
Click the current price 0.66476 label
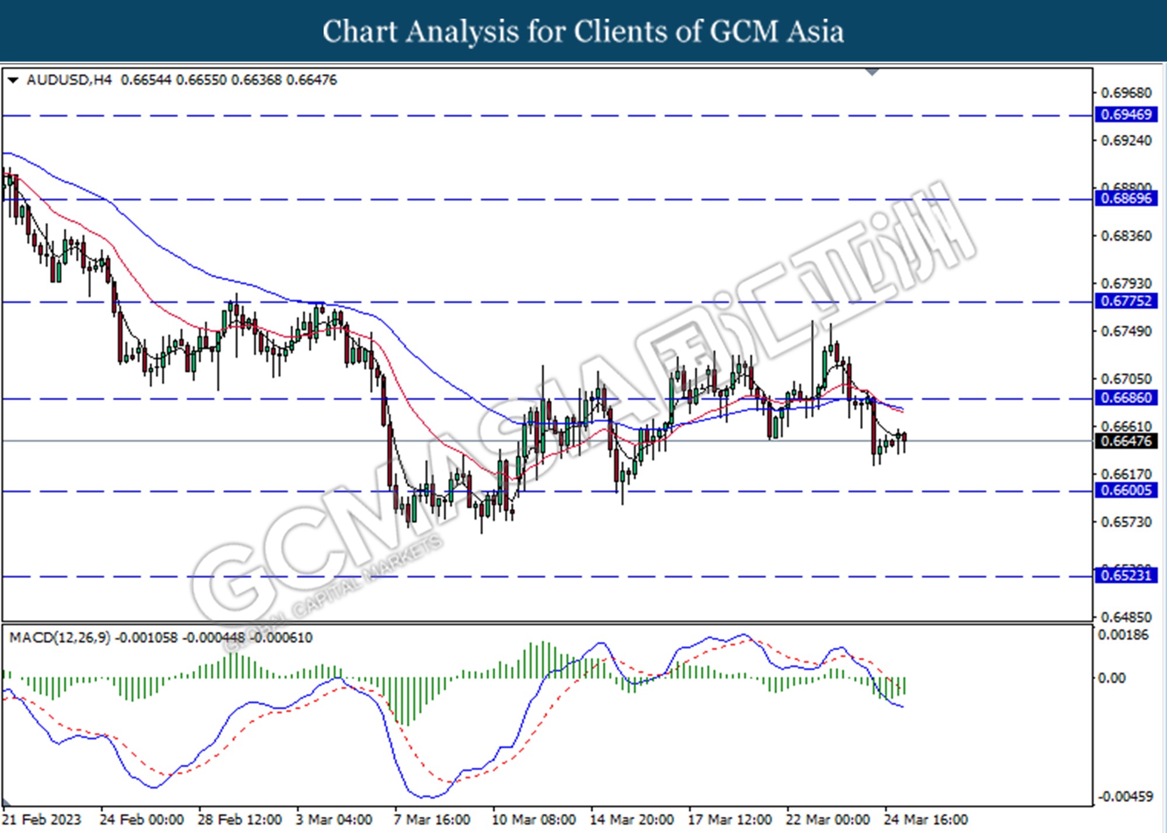click(1126, 442)
